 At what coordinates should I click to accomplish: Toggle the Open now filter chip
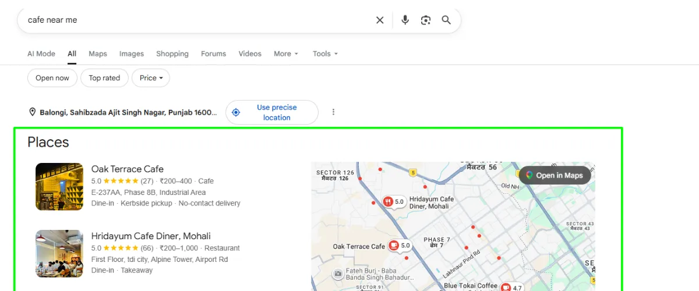coord(52,78)
